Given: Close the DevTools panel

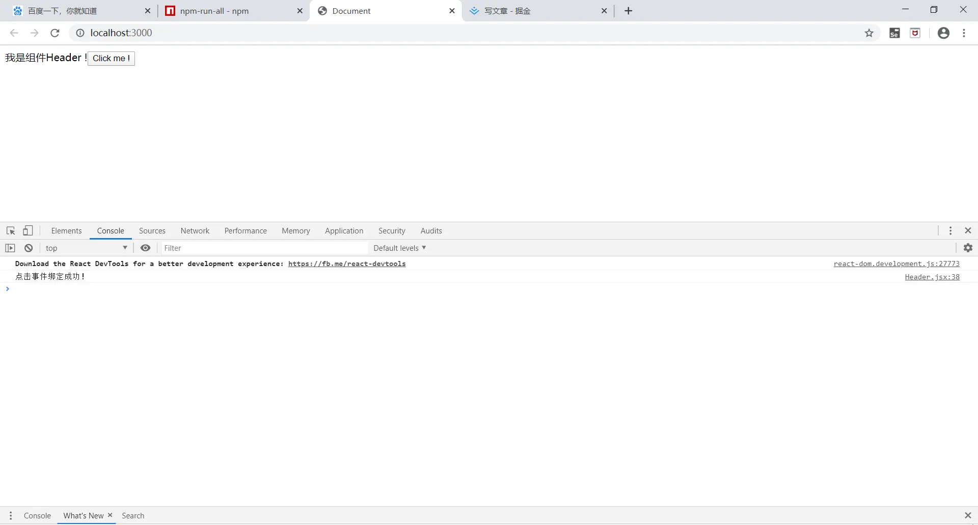Looking at the screenshot, I should click(x=968, y=231).
